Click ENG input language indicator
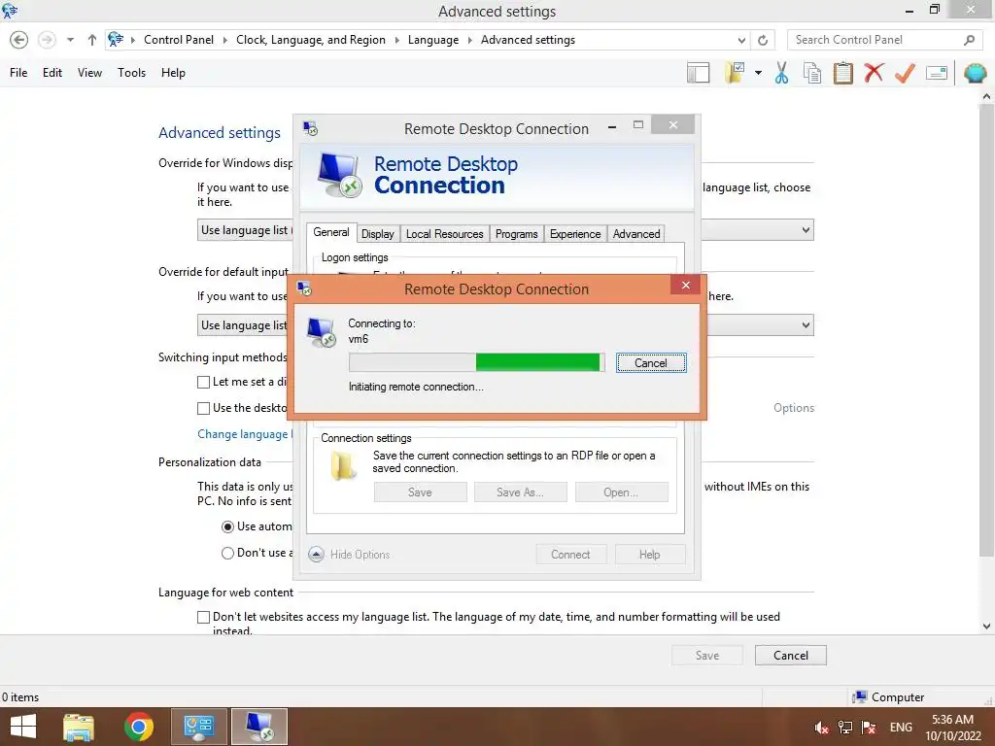Image resolution: width=995 pixels, height=746 pixels. [x=901, y=728]
